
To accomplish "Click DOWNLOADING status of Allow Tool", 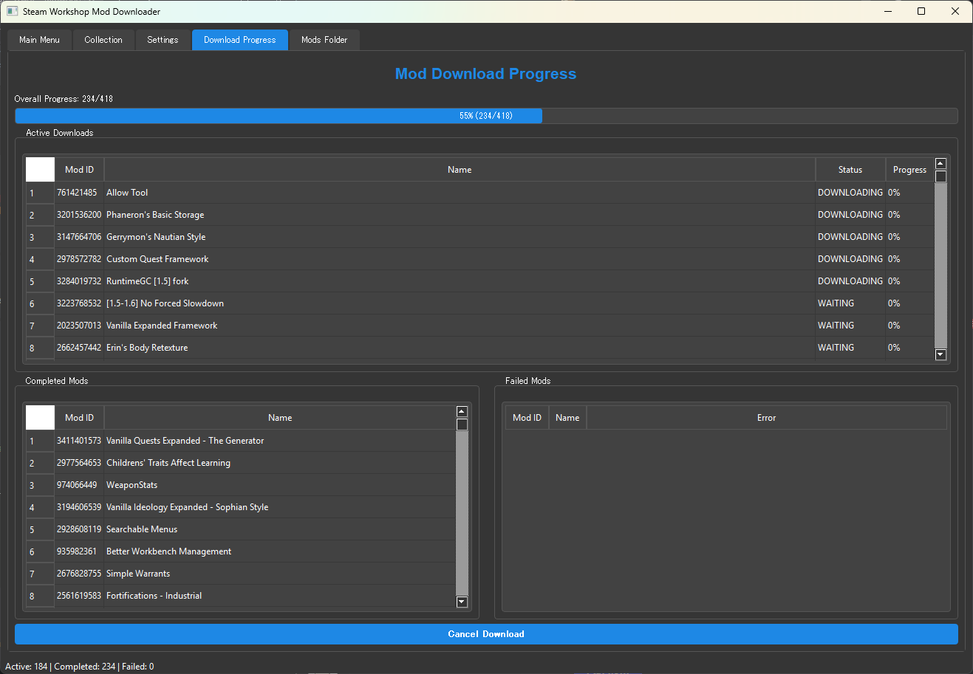I will click(x=850, y=193).
